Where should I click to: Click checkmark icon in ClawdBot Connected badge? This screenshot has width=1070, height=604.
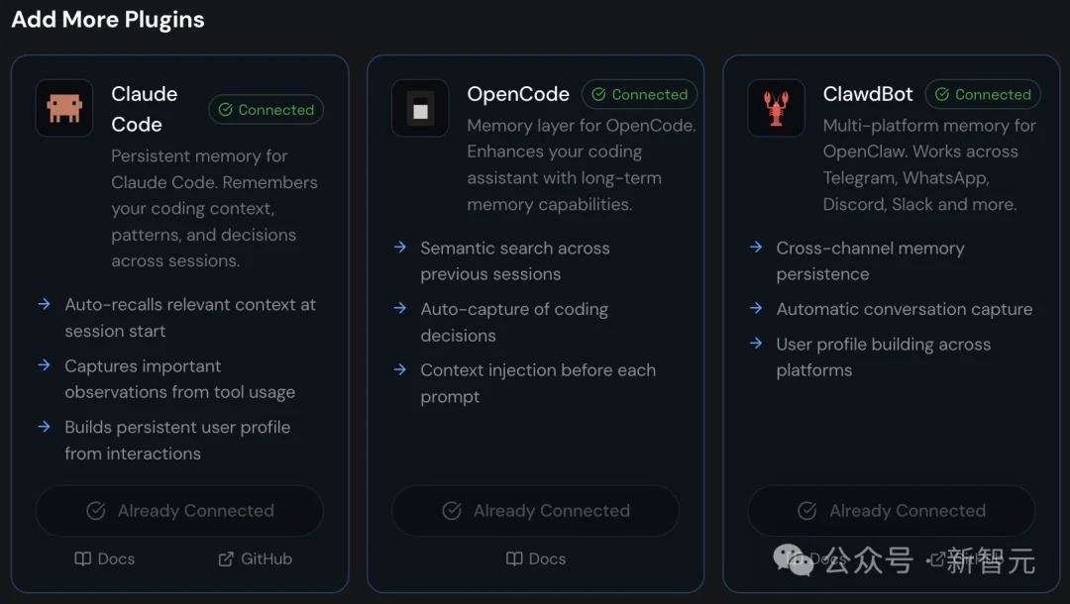[x=942, y=95]
